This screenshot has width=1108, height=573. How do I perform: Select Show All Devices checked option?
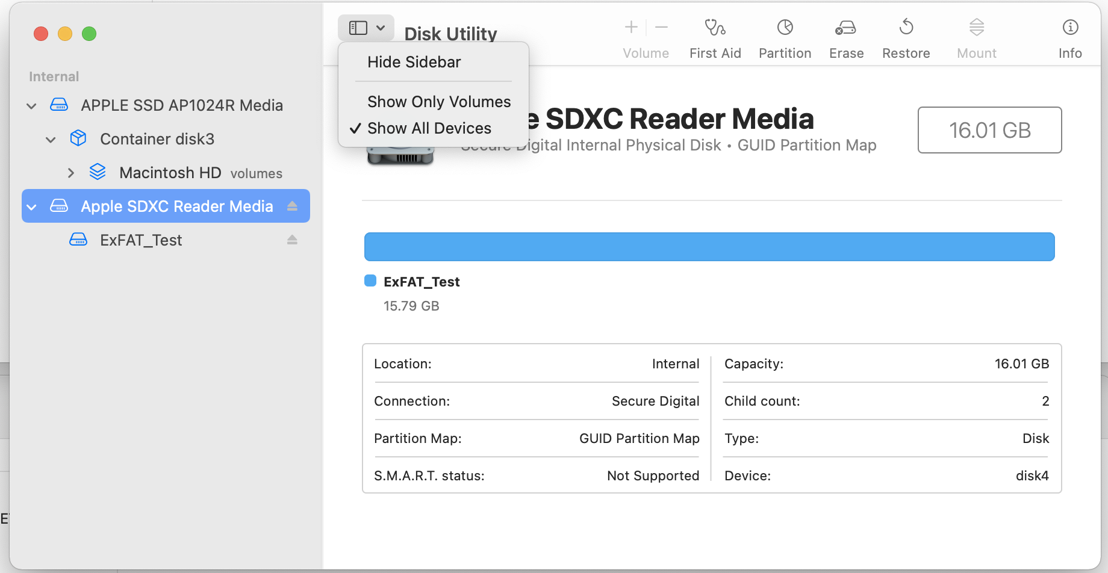(429, 128)
